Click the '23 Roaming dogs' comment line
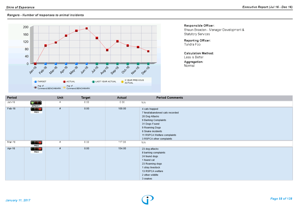 [152, 164]
